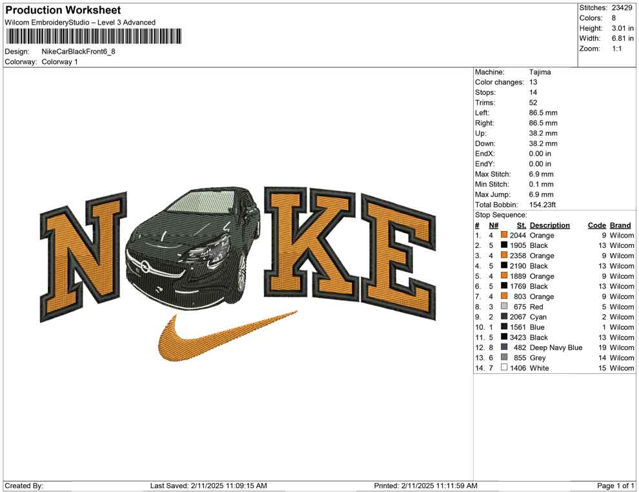Click the Code column header

click(597, 225)
